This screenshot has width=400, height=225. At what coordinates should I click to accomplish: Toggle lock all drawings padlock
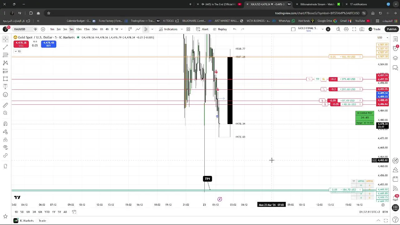coord(5,140)
